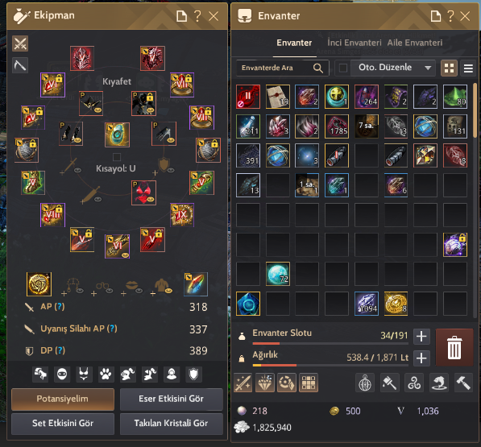Image resolution: width=481 pixels, height=447 pixels.
Task: Click the Potansiyelim button
Action: point(63,399)
